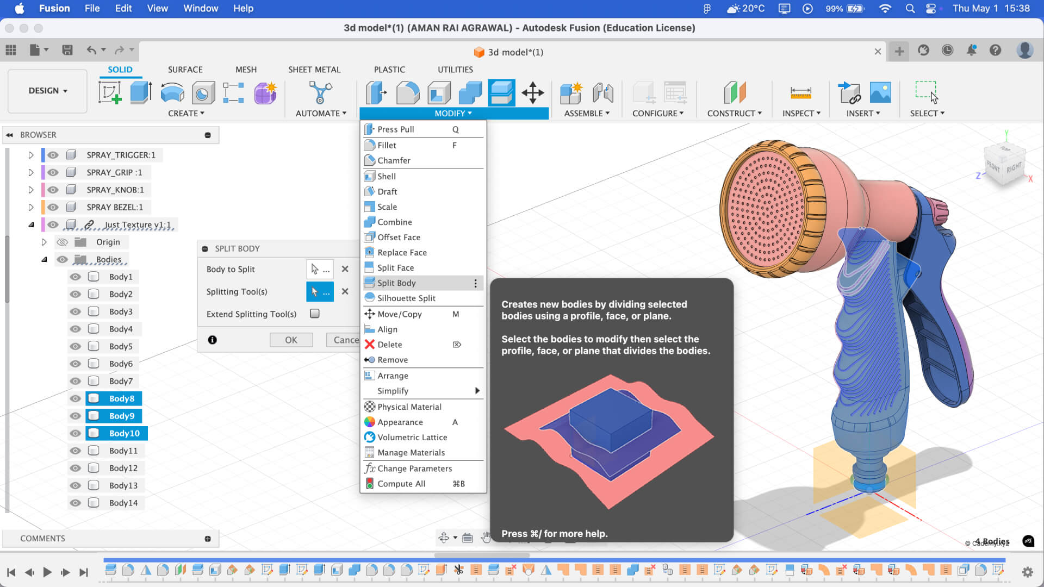This screenshot has width=1044, height=587.
Task: Open the INSPECT dropdown menu
Action: [x=801, y=113]
